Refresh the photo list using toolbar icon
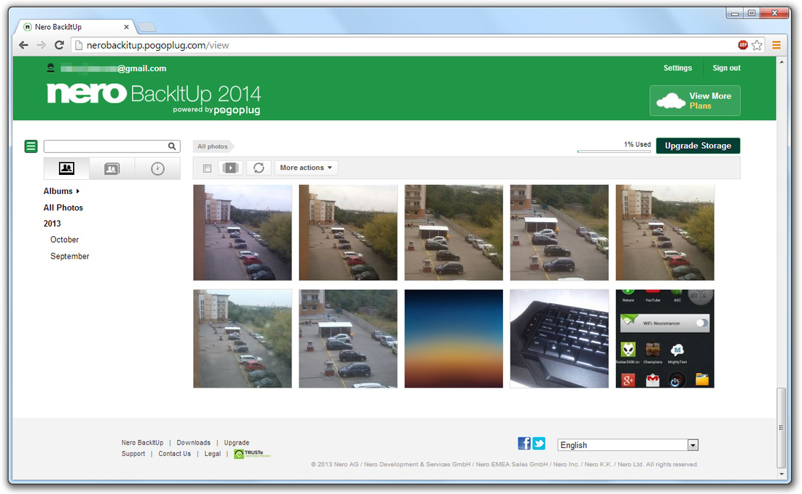Image resolution: width=802 pixels, height=494 pixels. (259, 168)
